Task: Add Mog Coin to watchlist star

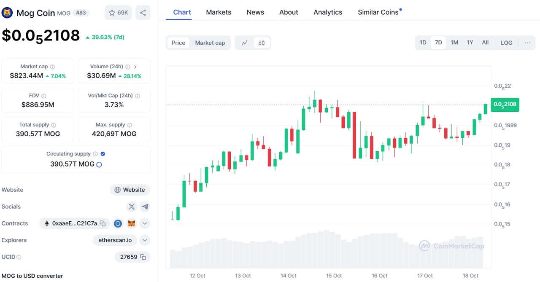Action: (x=118, y=13)
